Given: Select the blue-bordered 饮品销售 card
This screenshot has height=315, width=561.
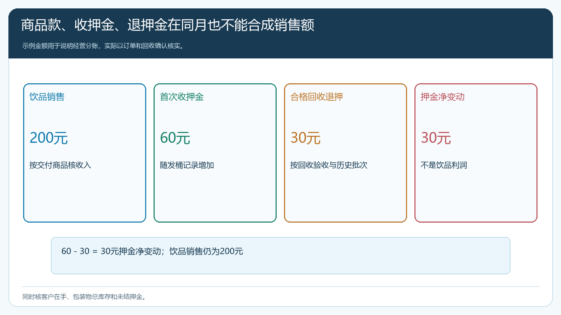Looking at the screenshot, I should tap(85, 153).
